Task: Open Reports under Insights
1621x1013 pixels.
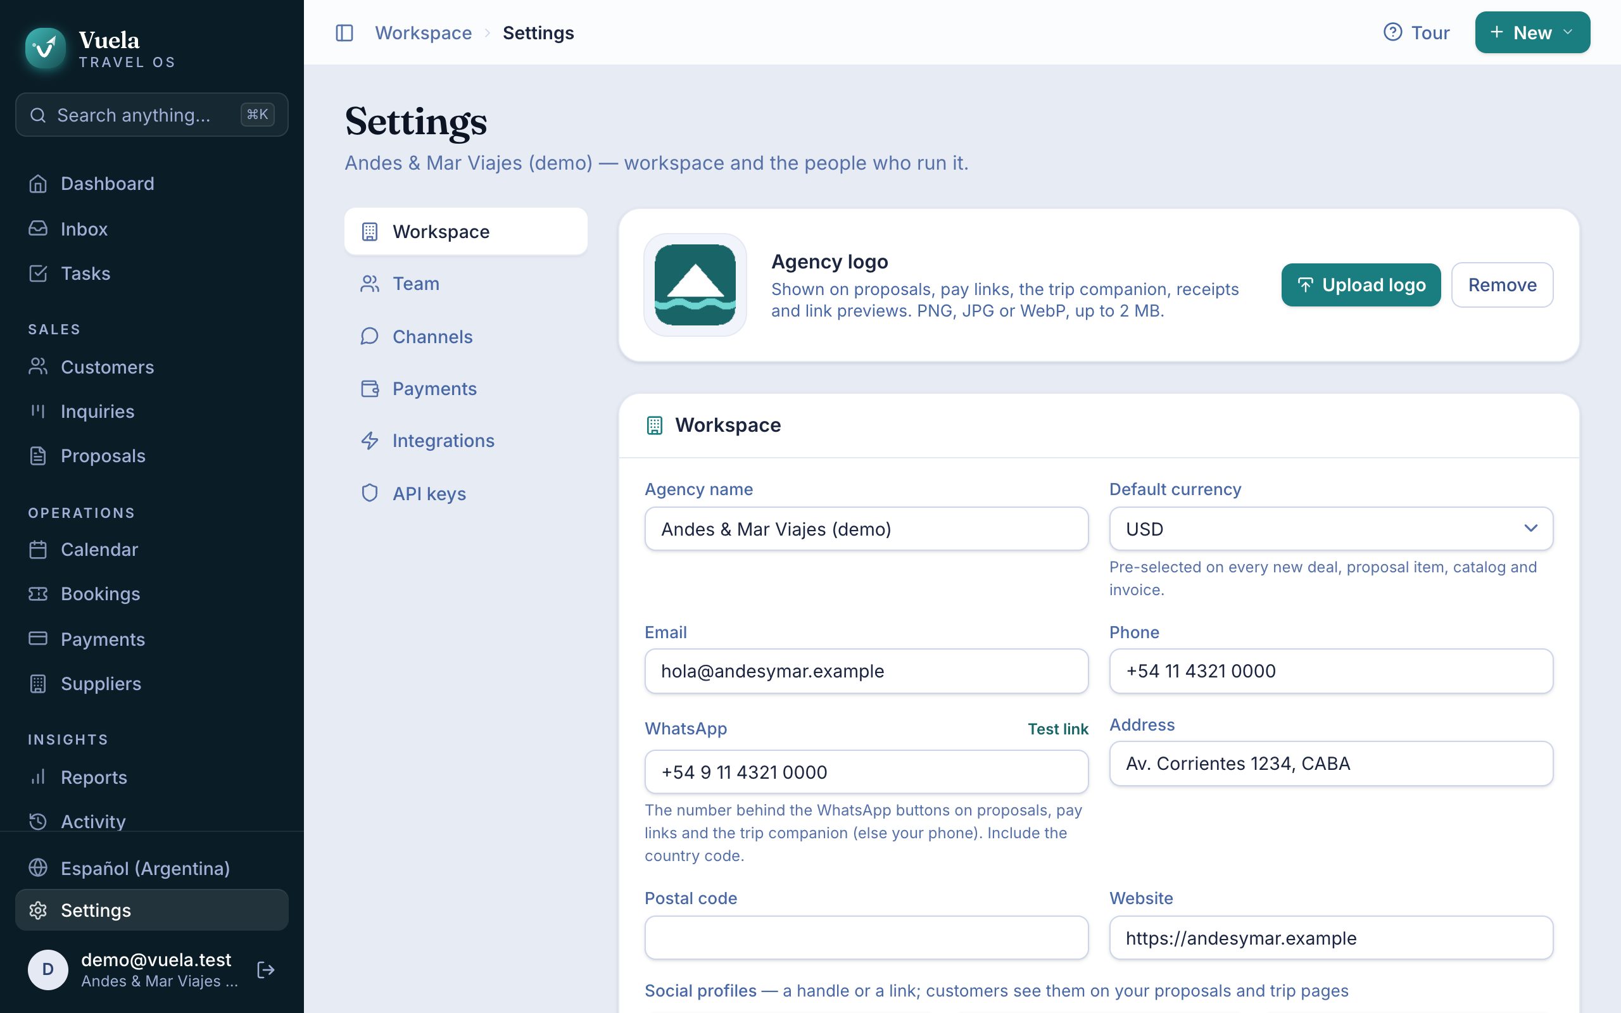Action: pyautogui.click(x=152, y=777)
